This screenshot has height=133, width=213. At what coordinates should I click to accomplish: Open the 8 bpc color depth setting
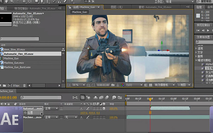[16, 85]
